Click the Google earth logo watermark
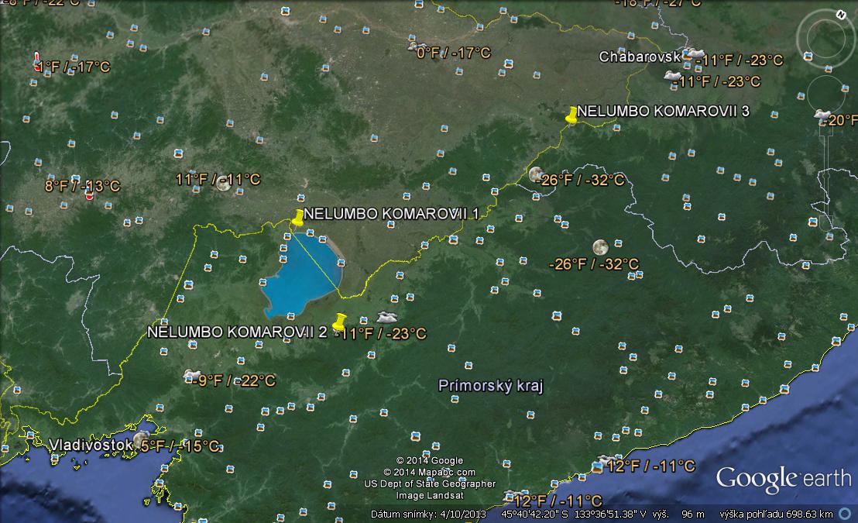 point(783,478)
